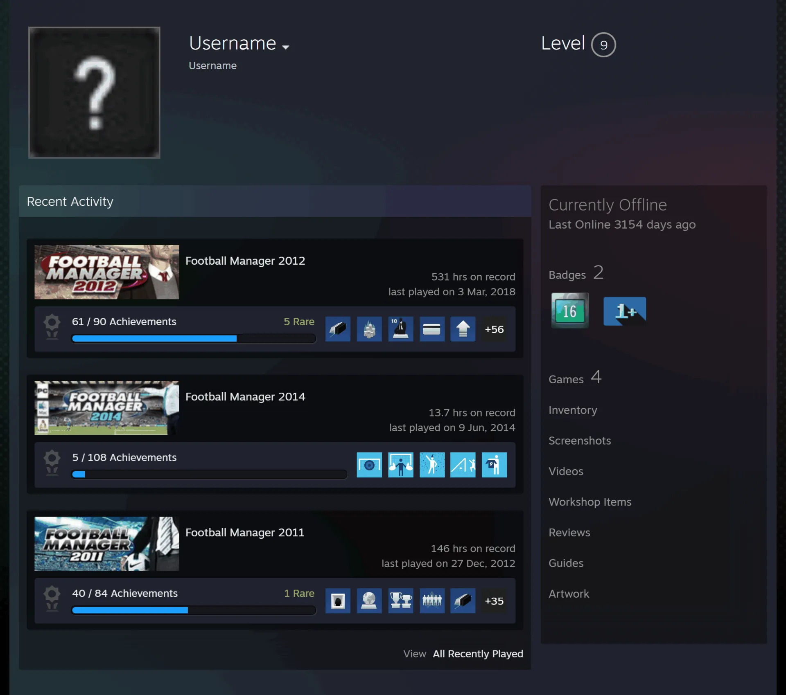Open Guides in the sidebar

(x=566, y=563)
